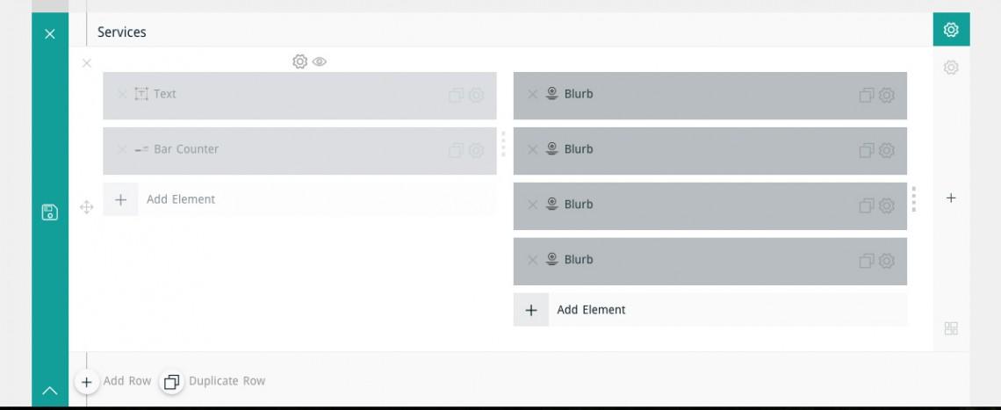1001x410 pixels.
Task: Click the plus icon on the right side
Action: (x=951, y=198)
